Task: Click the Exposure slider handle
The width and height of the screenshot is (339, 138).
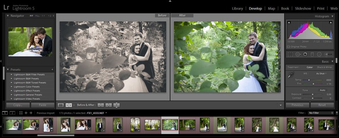Action: [x=313, y=94]
